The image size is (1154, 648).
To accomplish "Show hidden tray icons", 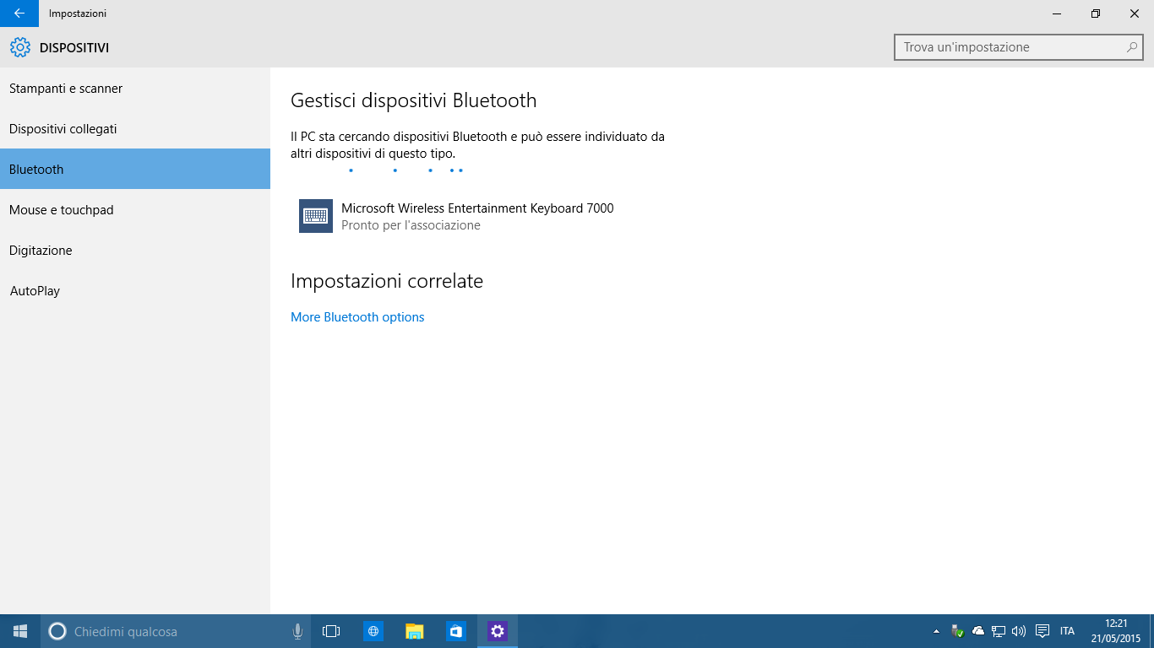I will 936,631.
